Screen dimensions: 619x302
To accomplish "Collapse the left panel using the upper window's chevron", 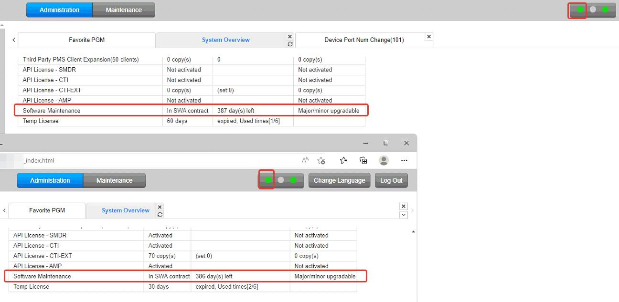I will click(13, 40).
